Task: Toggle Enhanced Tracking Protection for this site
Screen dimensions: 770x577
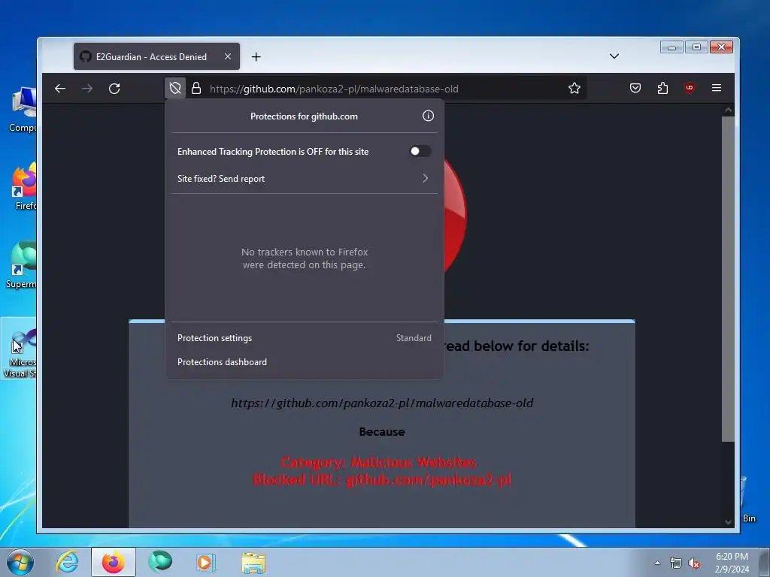Action: coord(420,151)
